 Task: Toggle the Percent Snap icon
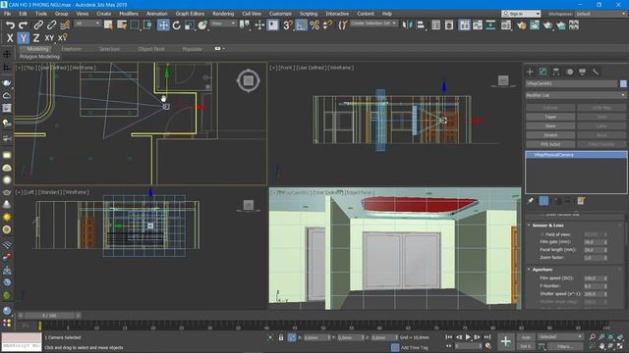[x=314, y=25]
